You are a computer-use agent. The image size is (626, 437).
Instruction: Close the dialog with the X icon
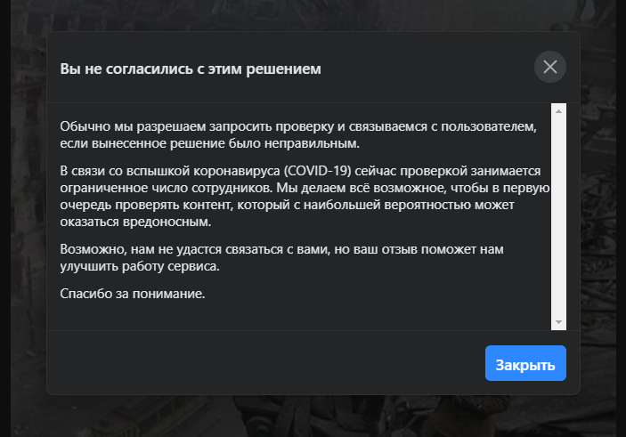point(549,67)
